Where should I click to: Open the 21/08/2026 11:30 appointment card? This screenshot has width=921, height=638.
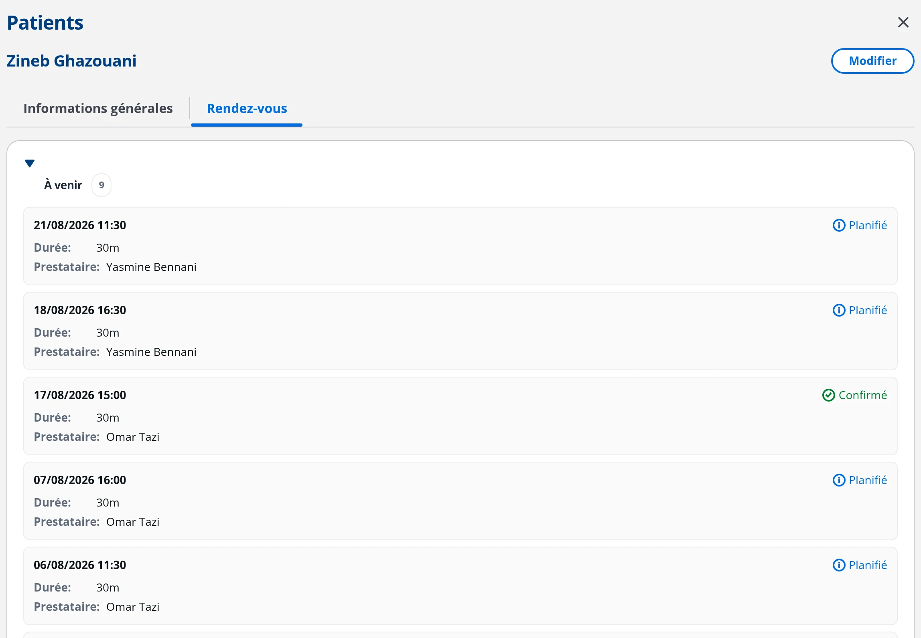point(460,246)
